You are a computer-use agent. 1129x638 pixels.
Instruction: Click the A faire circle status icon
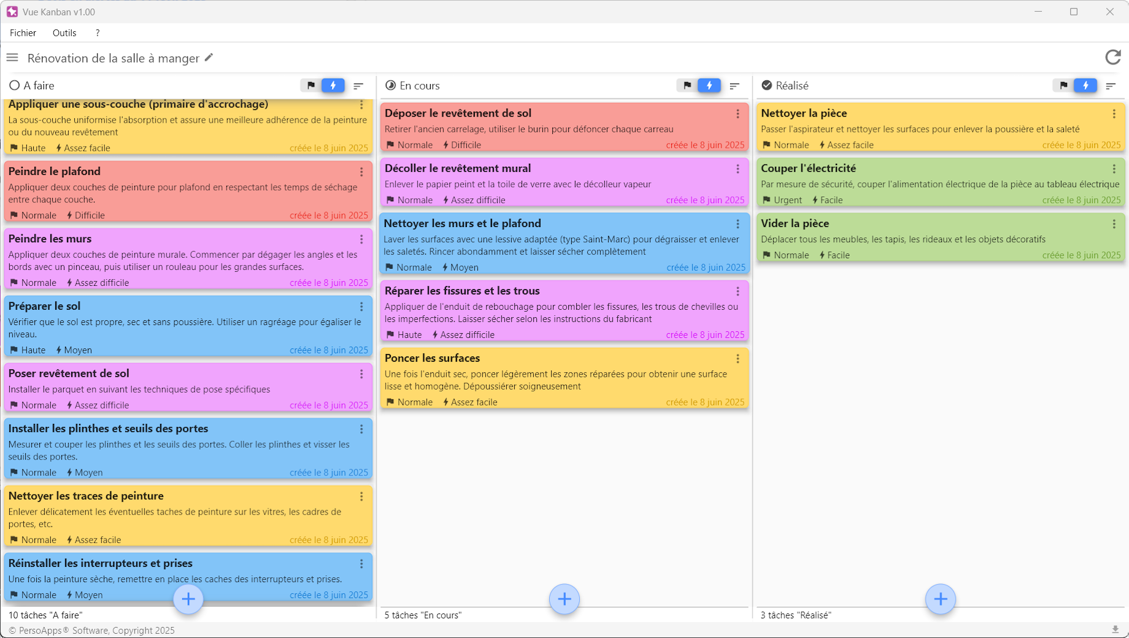(x=15, y=85)
